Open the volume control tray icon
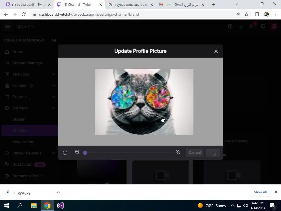Viewport: 281px width, 211px height. coord(246,206)
